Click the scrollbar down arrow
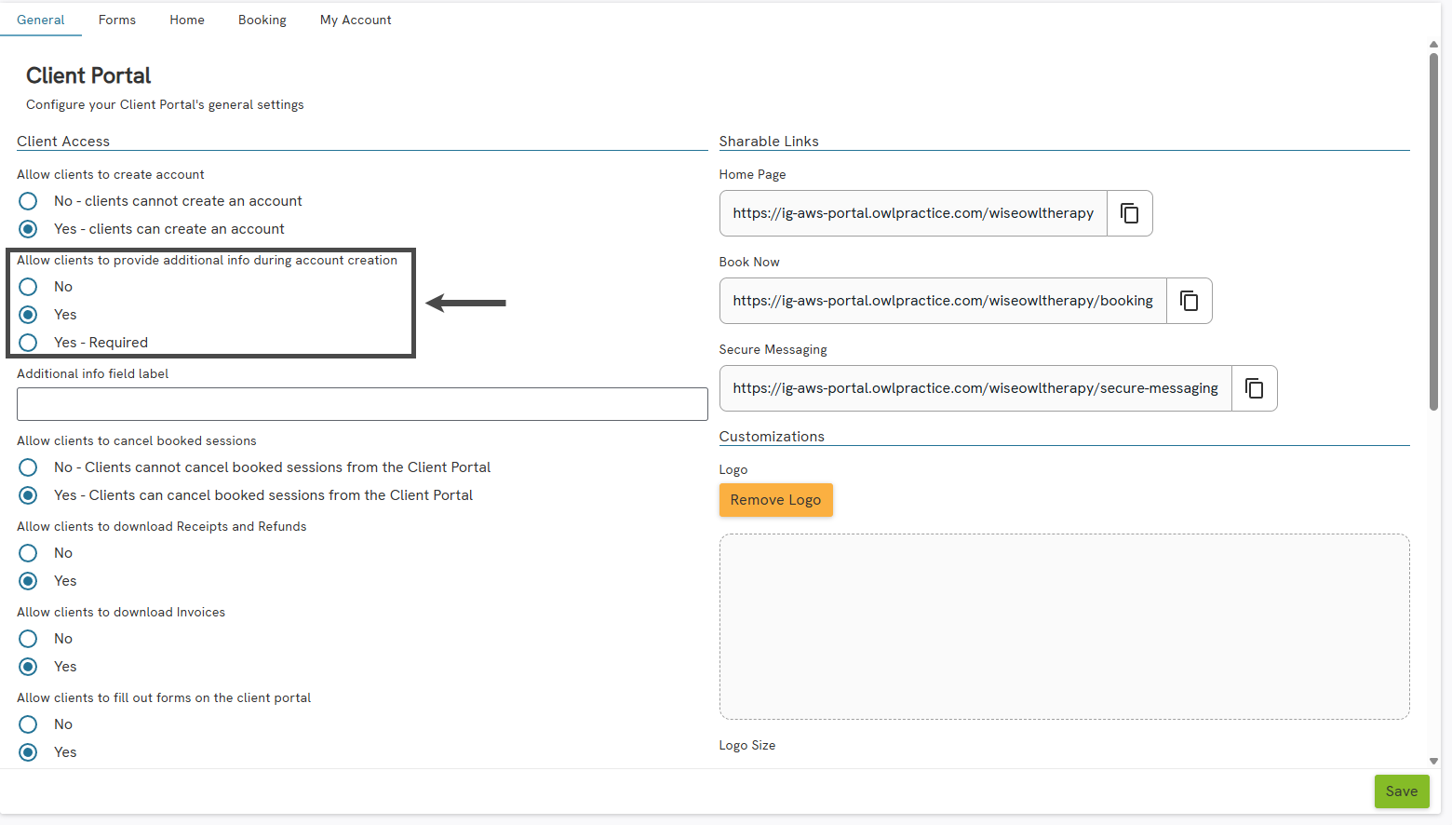 [x=1434, y=761]
